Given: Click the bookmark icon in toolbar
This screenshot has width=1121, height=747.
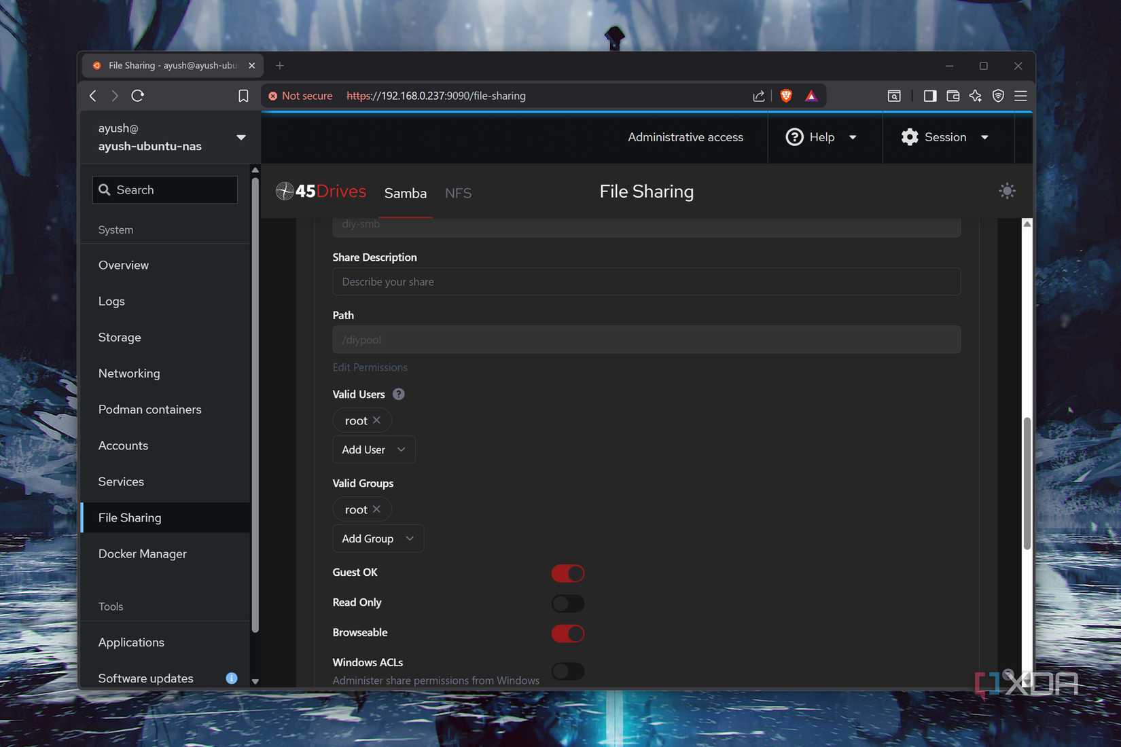Looking at the screenshot, I should point(243,96).
